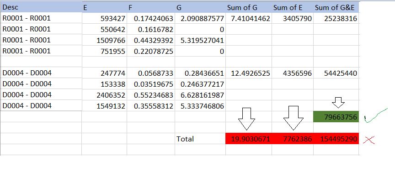Click cell with value 0.246377217
This screenshot has height=172, width=395.
coord(200,84)
